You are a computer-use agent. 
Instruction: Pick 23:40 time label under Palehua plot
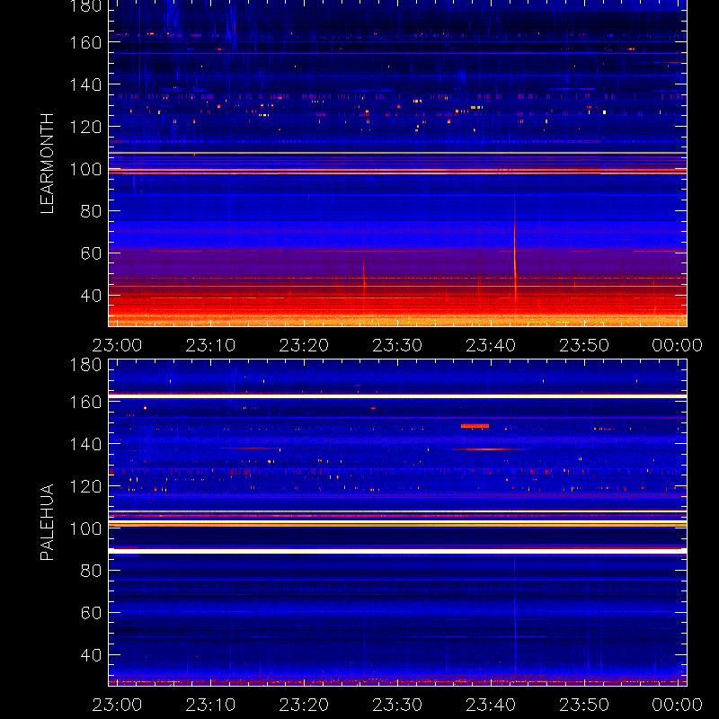click(x=491, y=705)
